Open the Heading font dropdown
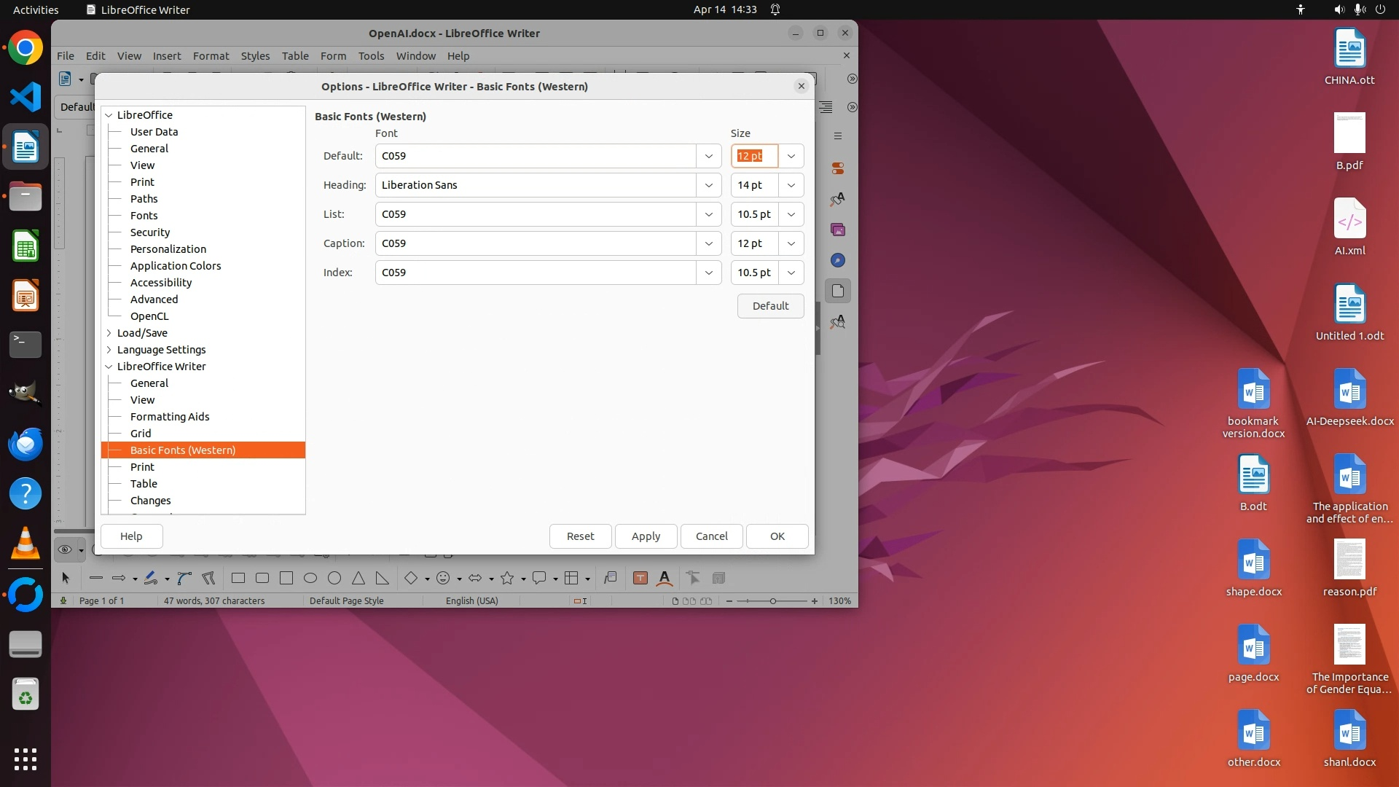This screenshot has width=1399, height=787. [x=708, y=185]
